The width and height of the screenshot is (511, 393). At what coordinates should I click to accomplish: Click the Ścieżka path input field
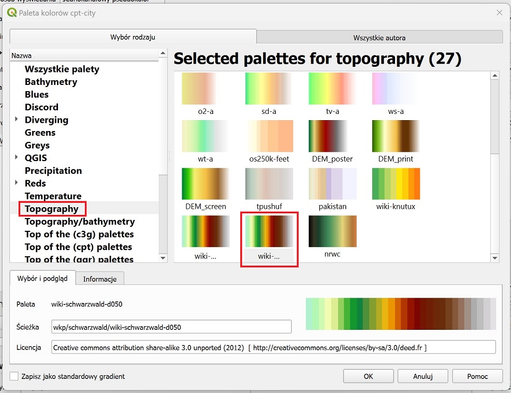tap(171, 327)
